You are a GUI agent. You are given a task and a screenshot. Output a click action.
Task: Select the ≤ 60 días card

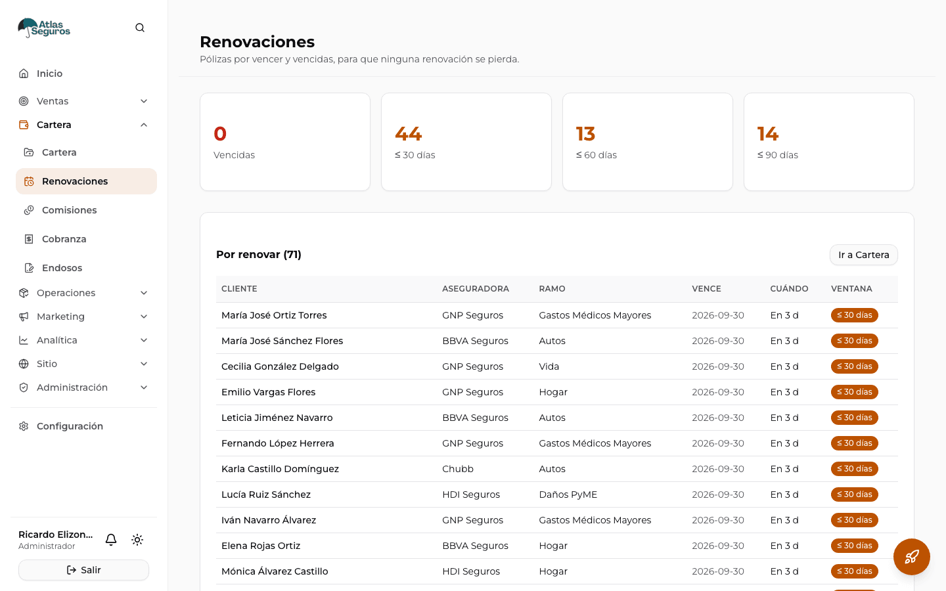648,142
